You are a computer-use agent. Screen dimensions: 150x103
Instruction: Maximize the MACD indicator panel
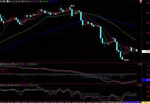139,64
